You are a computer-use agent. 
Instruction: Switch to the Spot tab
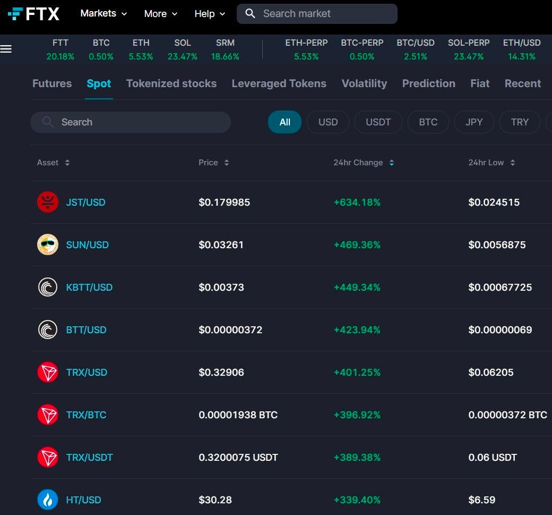pos(99,83)
